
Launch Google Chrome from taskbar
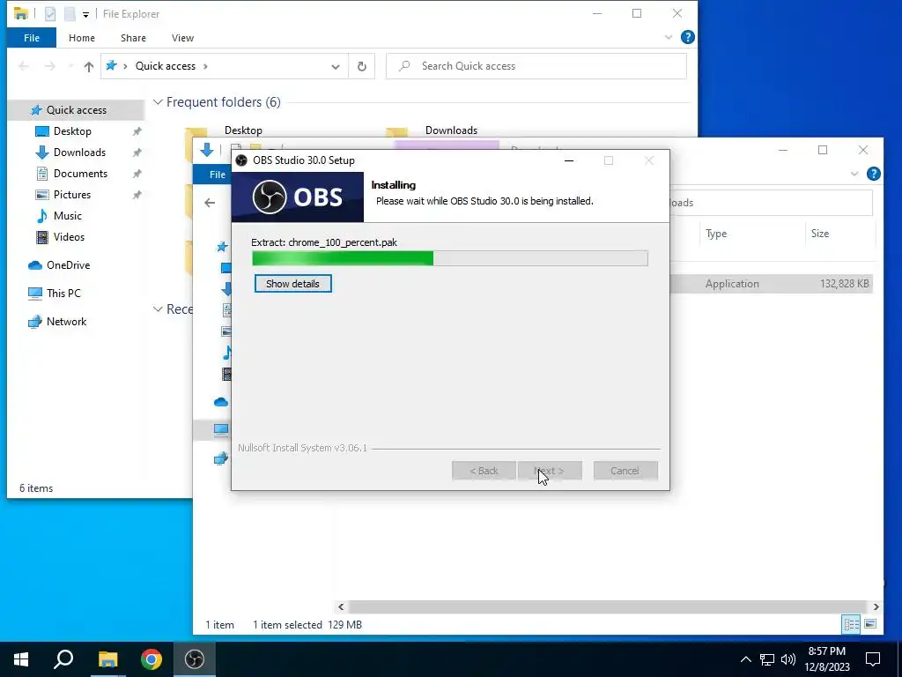point(152,659)
